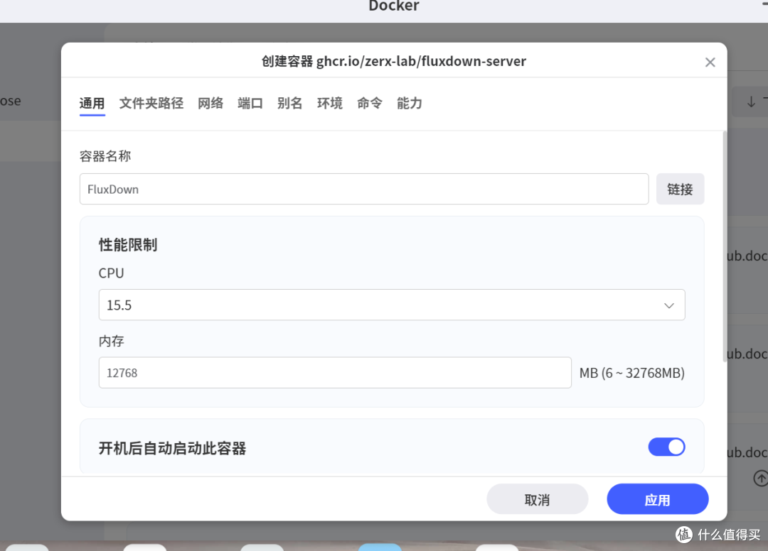Click the MB (6 ~ 32768MB) range text
The height and width of the screenshot is (551, 768).
coord(632,373)
